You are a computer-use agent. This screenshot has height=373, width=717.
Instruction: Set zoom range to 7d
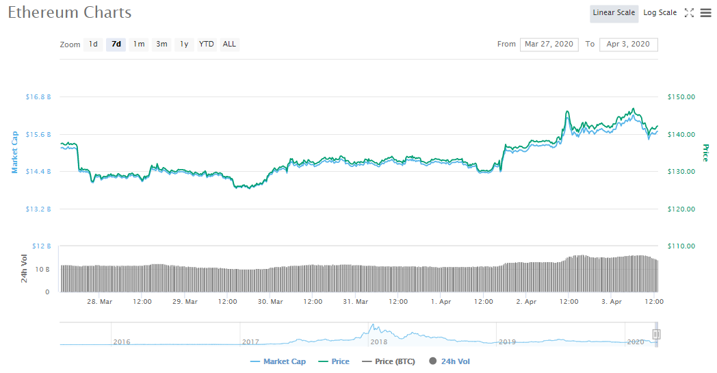pos(116,44)
